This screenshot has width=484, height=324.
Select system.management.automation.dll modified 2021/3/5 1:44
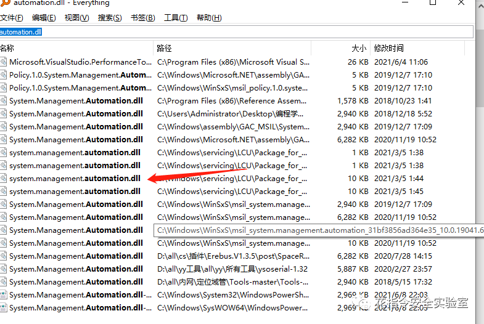(x=75, y=179)
